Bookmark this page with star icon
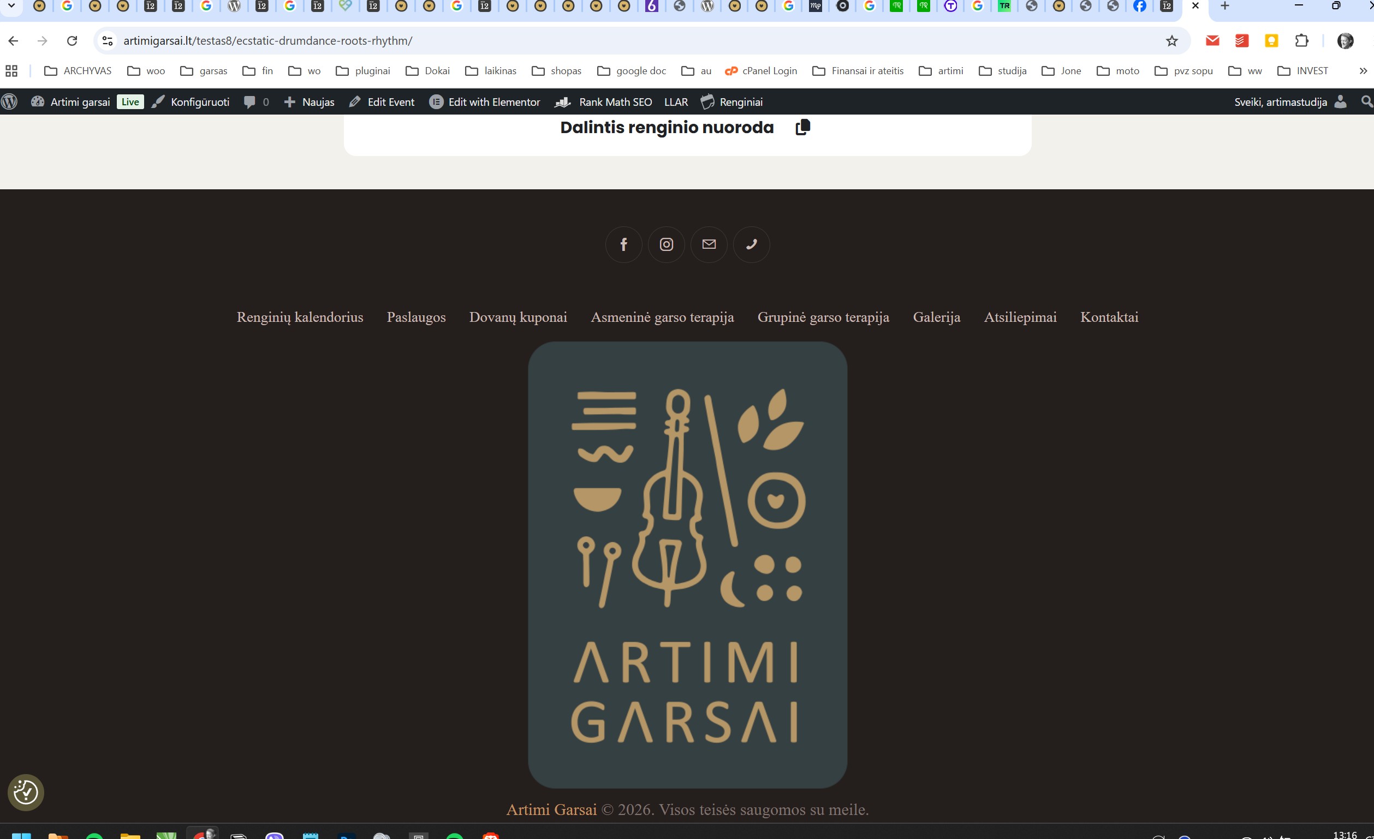This screenshot has width=1374, height=839. 1171,41
